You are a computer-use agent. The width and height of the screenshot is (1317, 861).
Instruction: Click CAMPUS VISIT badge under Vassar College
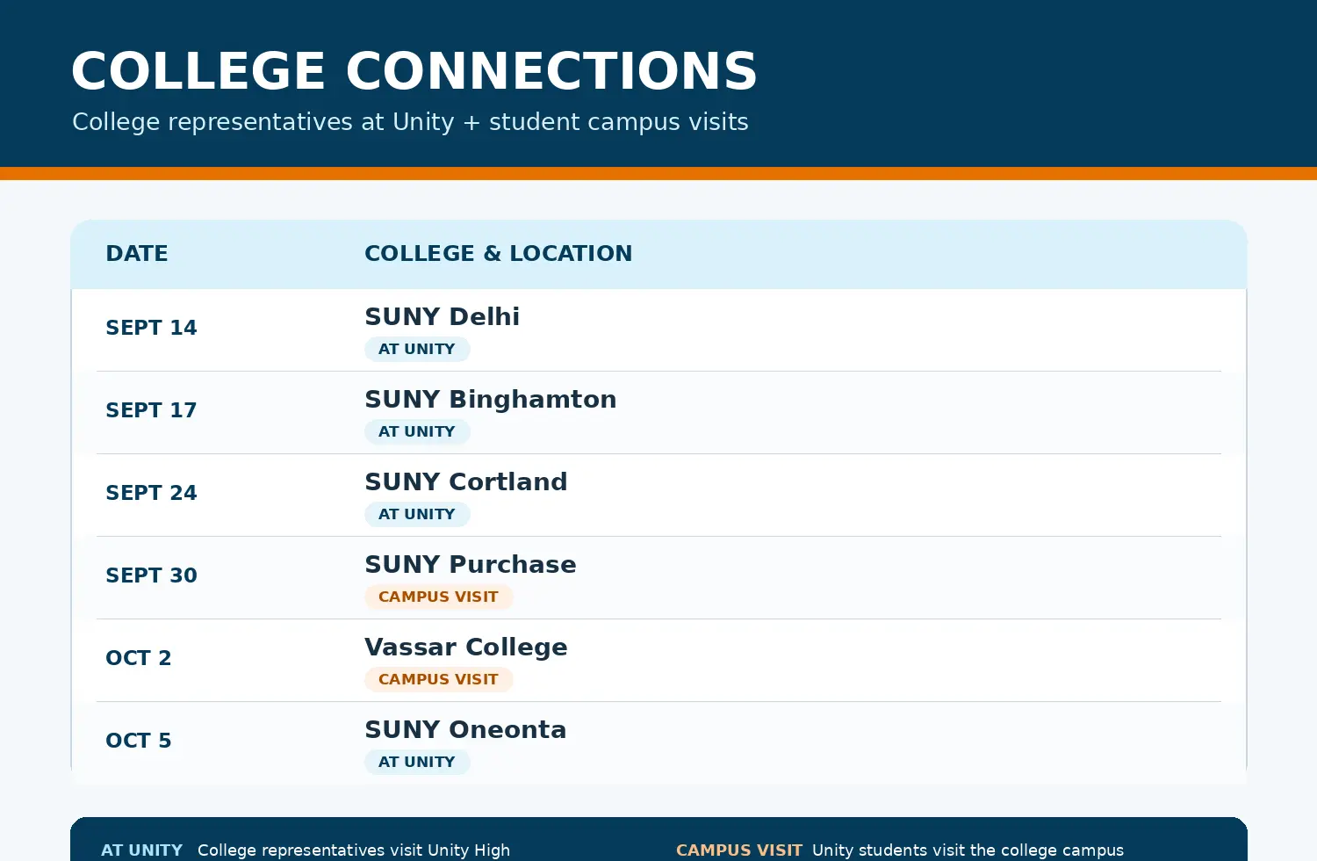438,680
